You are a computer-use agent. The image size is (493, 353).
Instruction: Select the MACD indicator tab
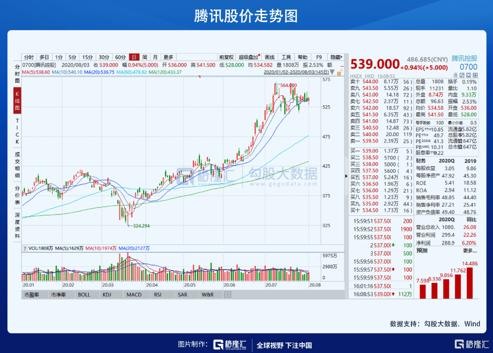coord(134,294)
